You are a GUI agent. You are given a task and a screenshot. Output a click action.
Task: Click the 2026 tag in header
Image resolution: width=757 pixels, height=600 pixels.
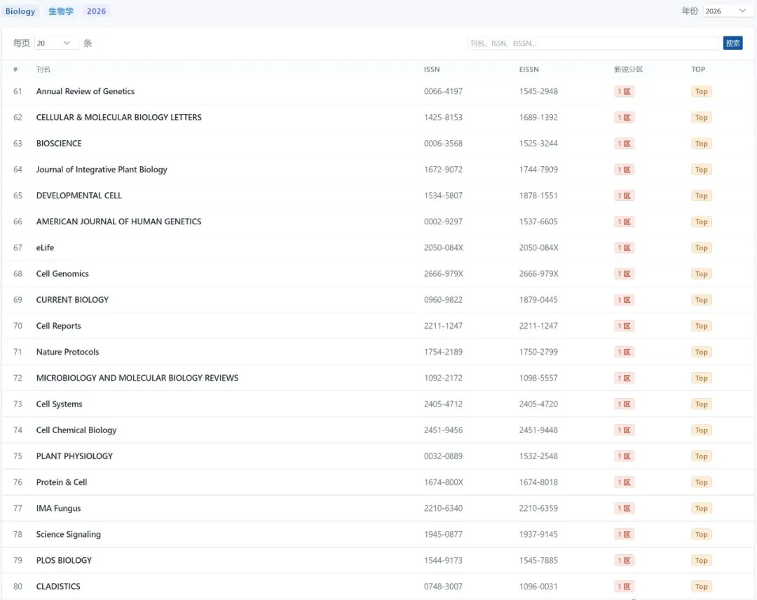click(97, 11)
